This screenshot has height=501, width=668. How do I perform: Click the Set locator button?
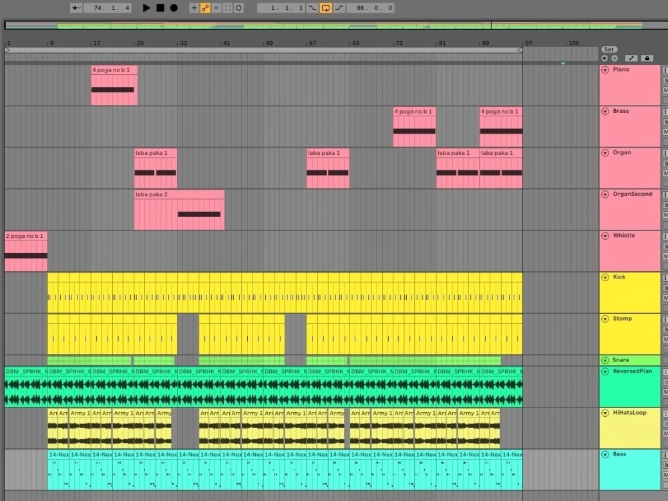click(x=609, y=49)
